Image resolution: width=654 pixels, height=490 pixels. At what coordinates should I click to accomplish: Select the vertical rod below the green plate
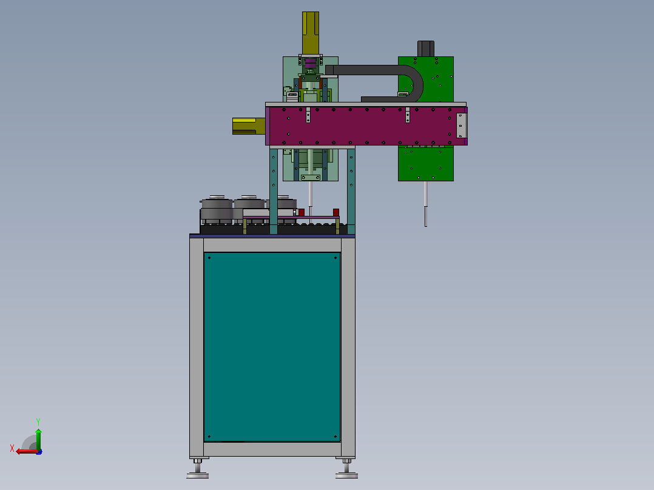[x=426, y=204]
